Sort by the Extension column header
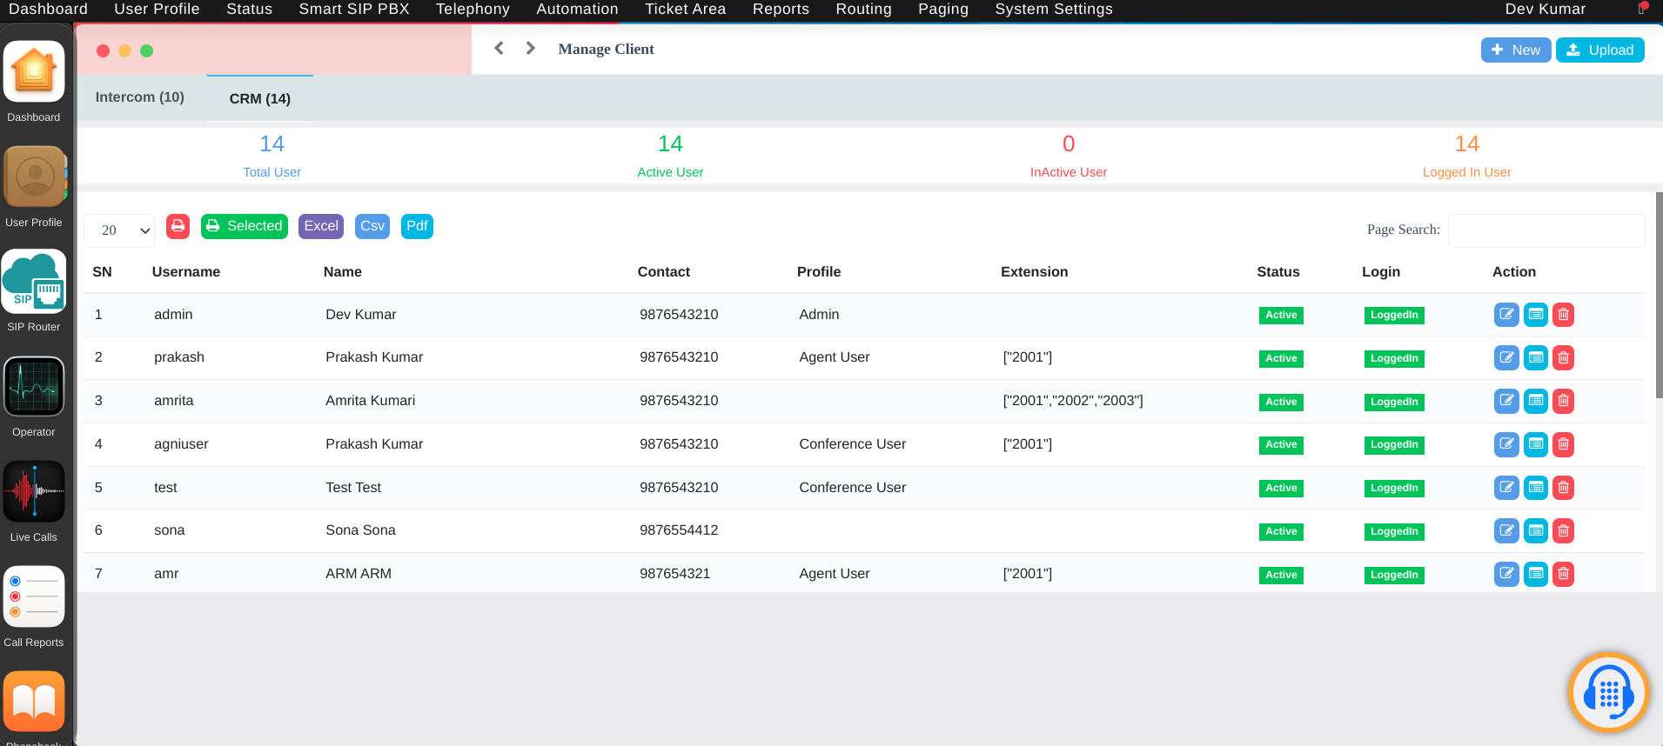The width and height of the screenshot is (1663, 746). [x=1034, y=272]
